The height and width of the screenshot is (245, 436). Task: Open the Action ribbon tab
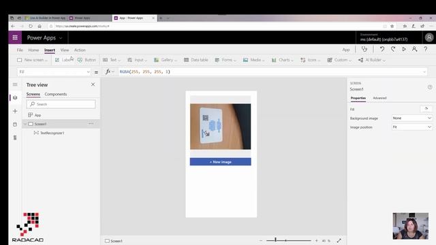coord(80,50)
